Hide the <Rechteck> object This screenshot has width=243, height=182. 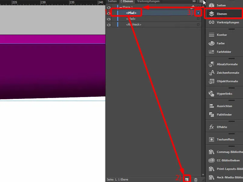click(109, 25)
